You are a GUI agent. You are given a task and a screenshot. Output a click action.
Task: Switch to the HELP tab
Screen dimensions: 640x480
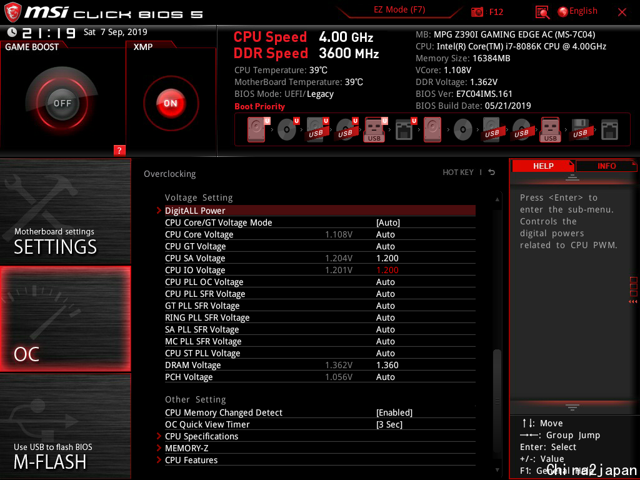point(543,166)
